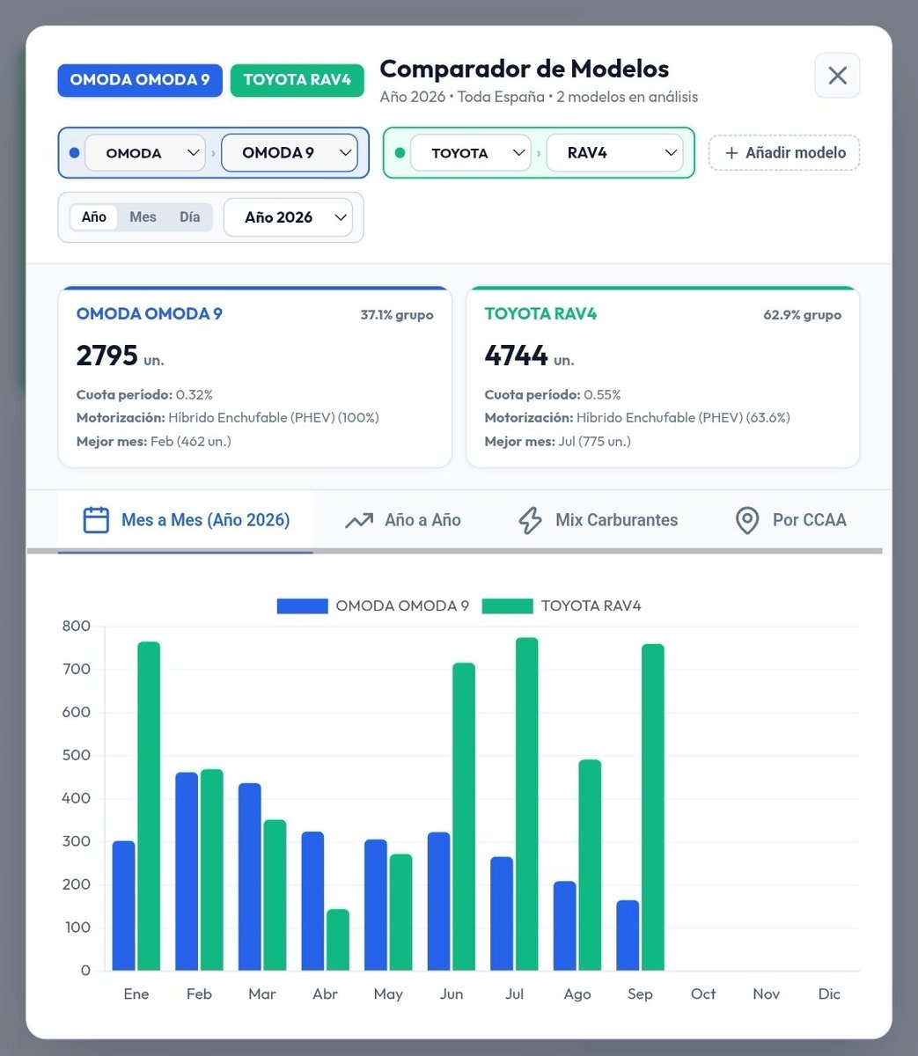Switch to the Por CCAA tab

(790, 520)
